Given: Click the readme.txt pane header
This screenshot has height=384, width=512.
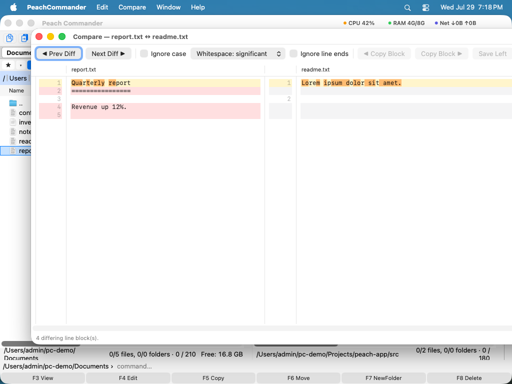Looking at the screenshot, I should pyautogui.click(x=315, y=69).
